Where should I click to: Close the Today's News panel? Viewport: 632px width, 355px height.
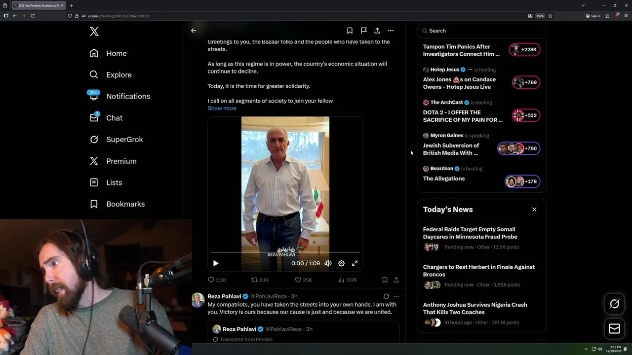[x=534, y=210]
